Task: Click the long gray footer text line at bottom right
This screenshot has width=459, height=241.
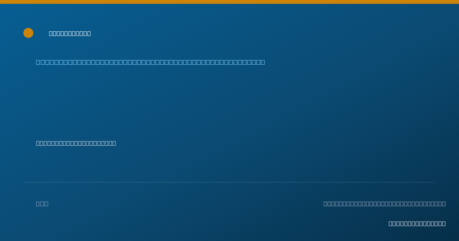Action: pyautogui.click(x=384, y=204)
